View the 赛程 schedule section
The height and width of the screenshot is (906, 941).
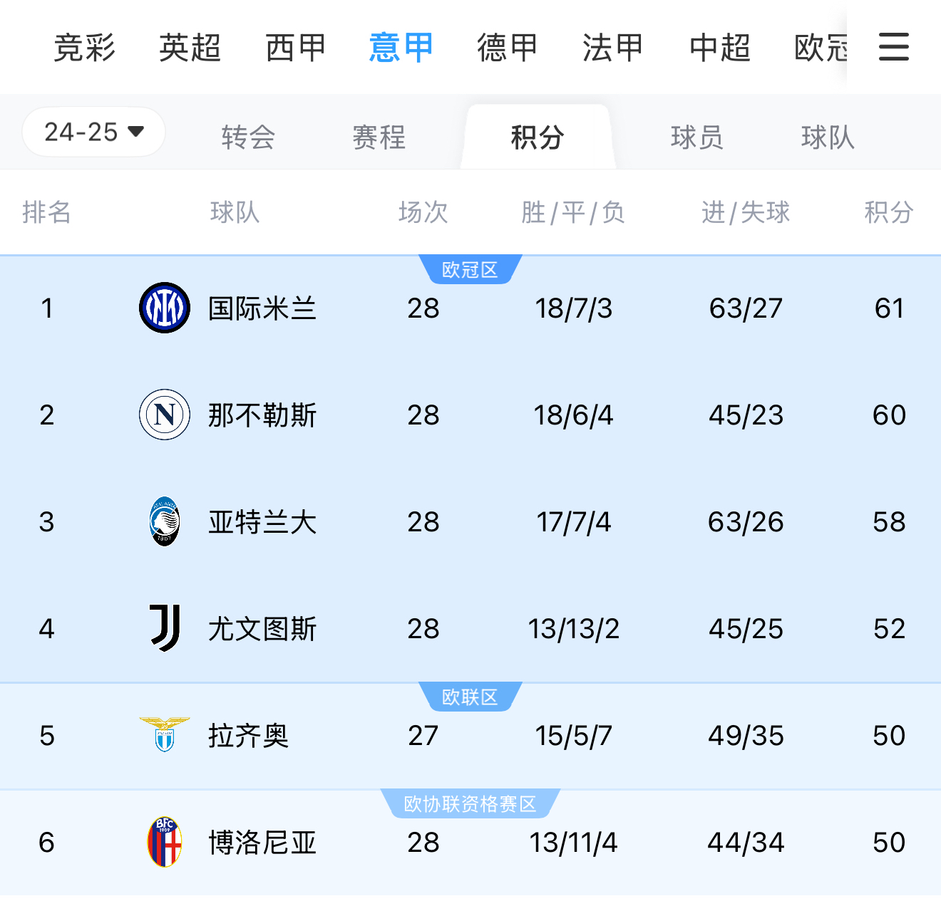[x=379, y=137]
